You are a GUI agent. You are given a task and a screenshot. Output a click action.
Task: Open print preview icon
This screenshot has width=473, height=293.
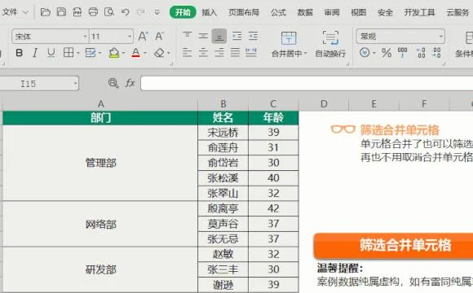click(x=109, y=12)
